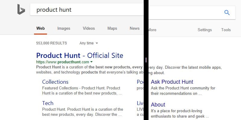Open the News tab
The height and width of the screenshot is (120, 241).
click(x=134, y=28)
